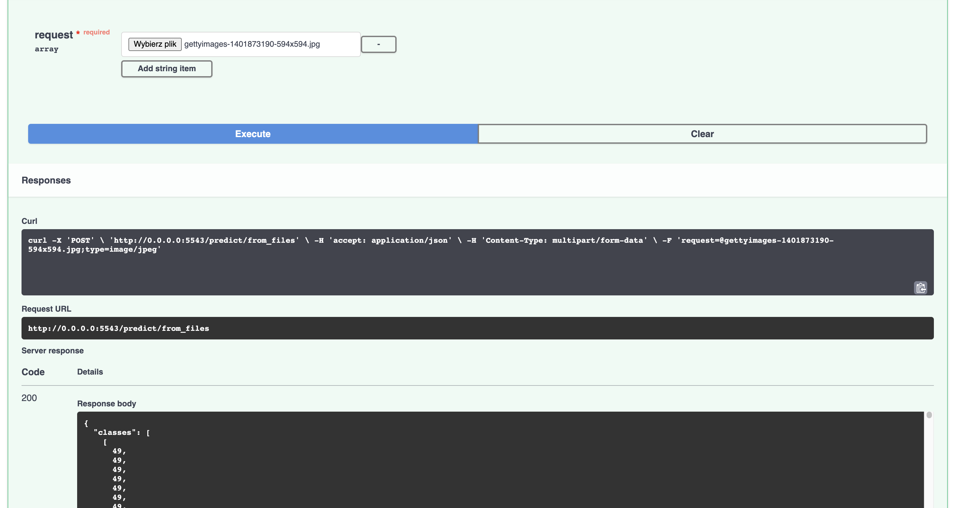Screen dimensions: 964x508
Task: Add a new string item
Action: pos(167,69)
